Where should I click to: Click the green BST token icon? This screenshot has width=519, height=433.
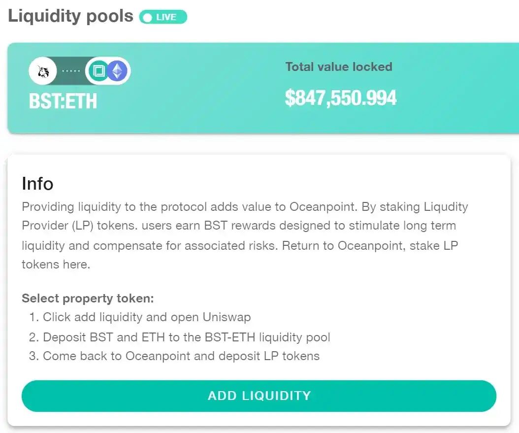click(98, 71)
